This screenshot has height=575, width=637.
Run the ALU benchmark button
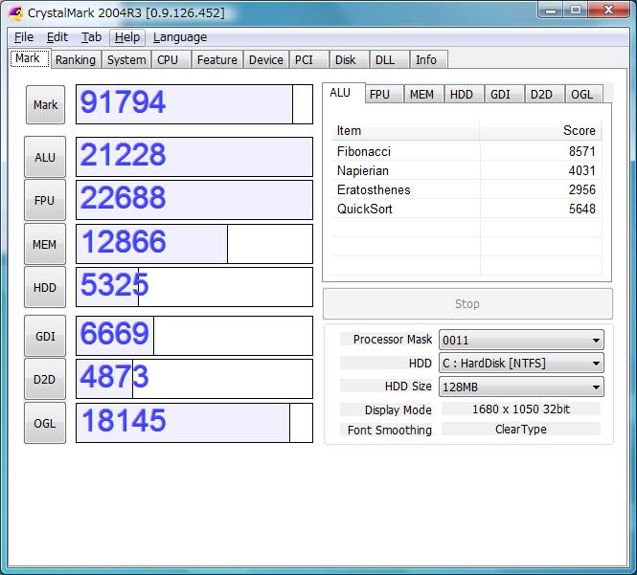[x=45, y=157]
